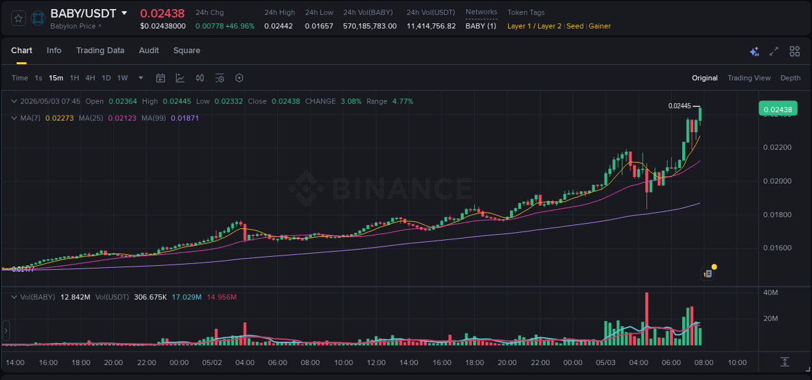Click the Range 4.77% value
The image size is (812, 380).
click(403, 101)
